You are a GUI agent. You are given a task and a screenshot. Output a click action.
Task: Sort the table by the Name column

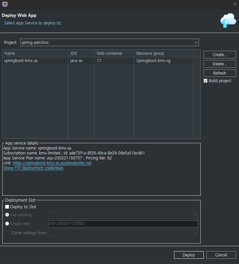35,53
